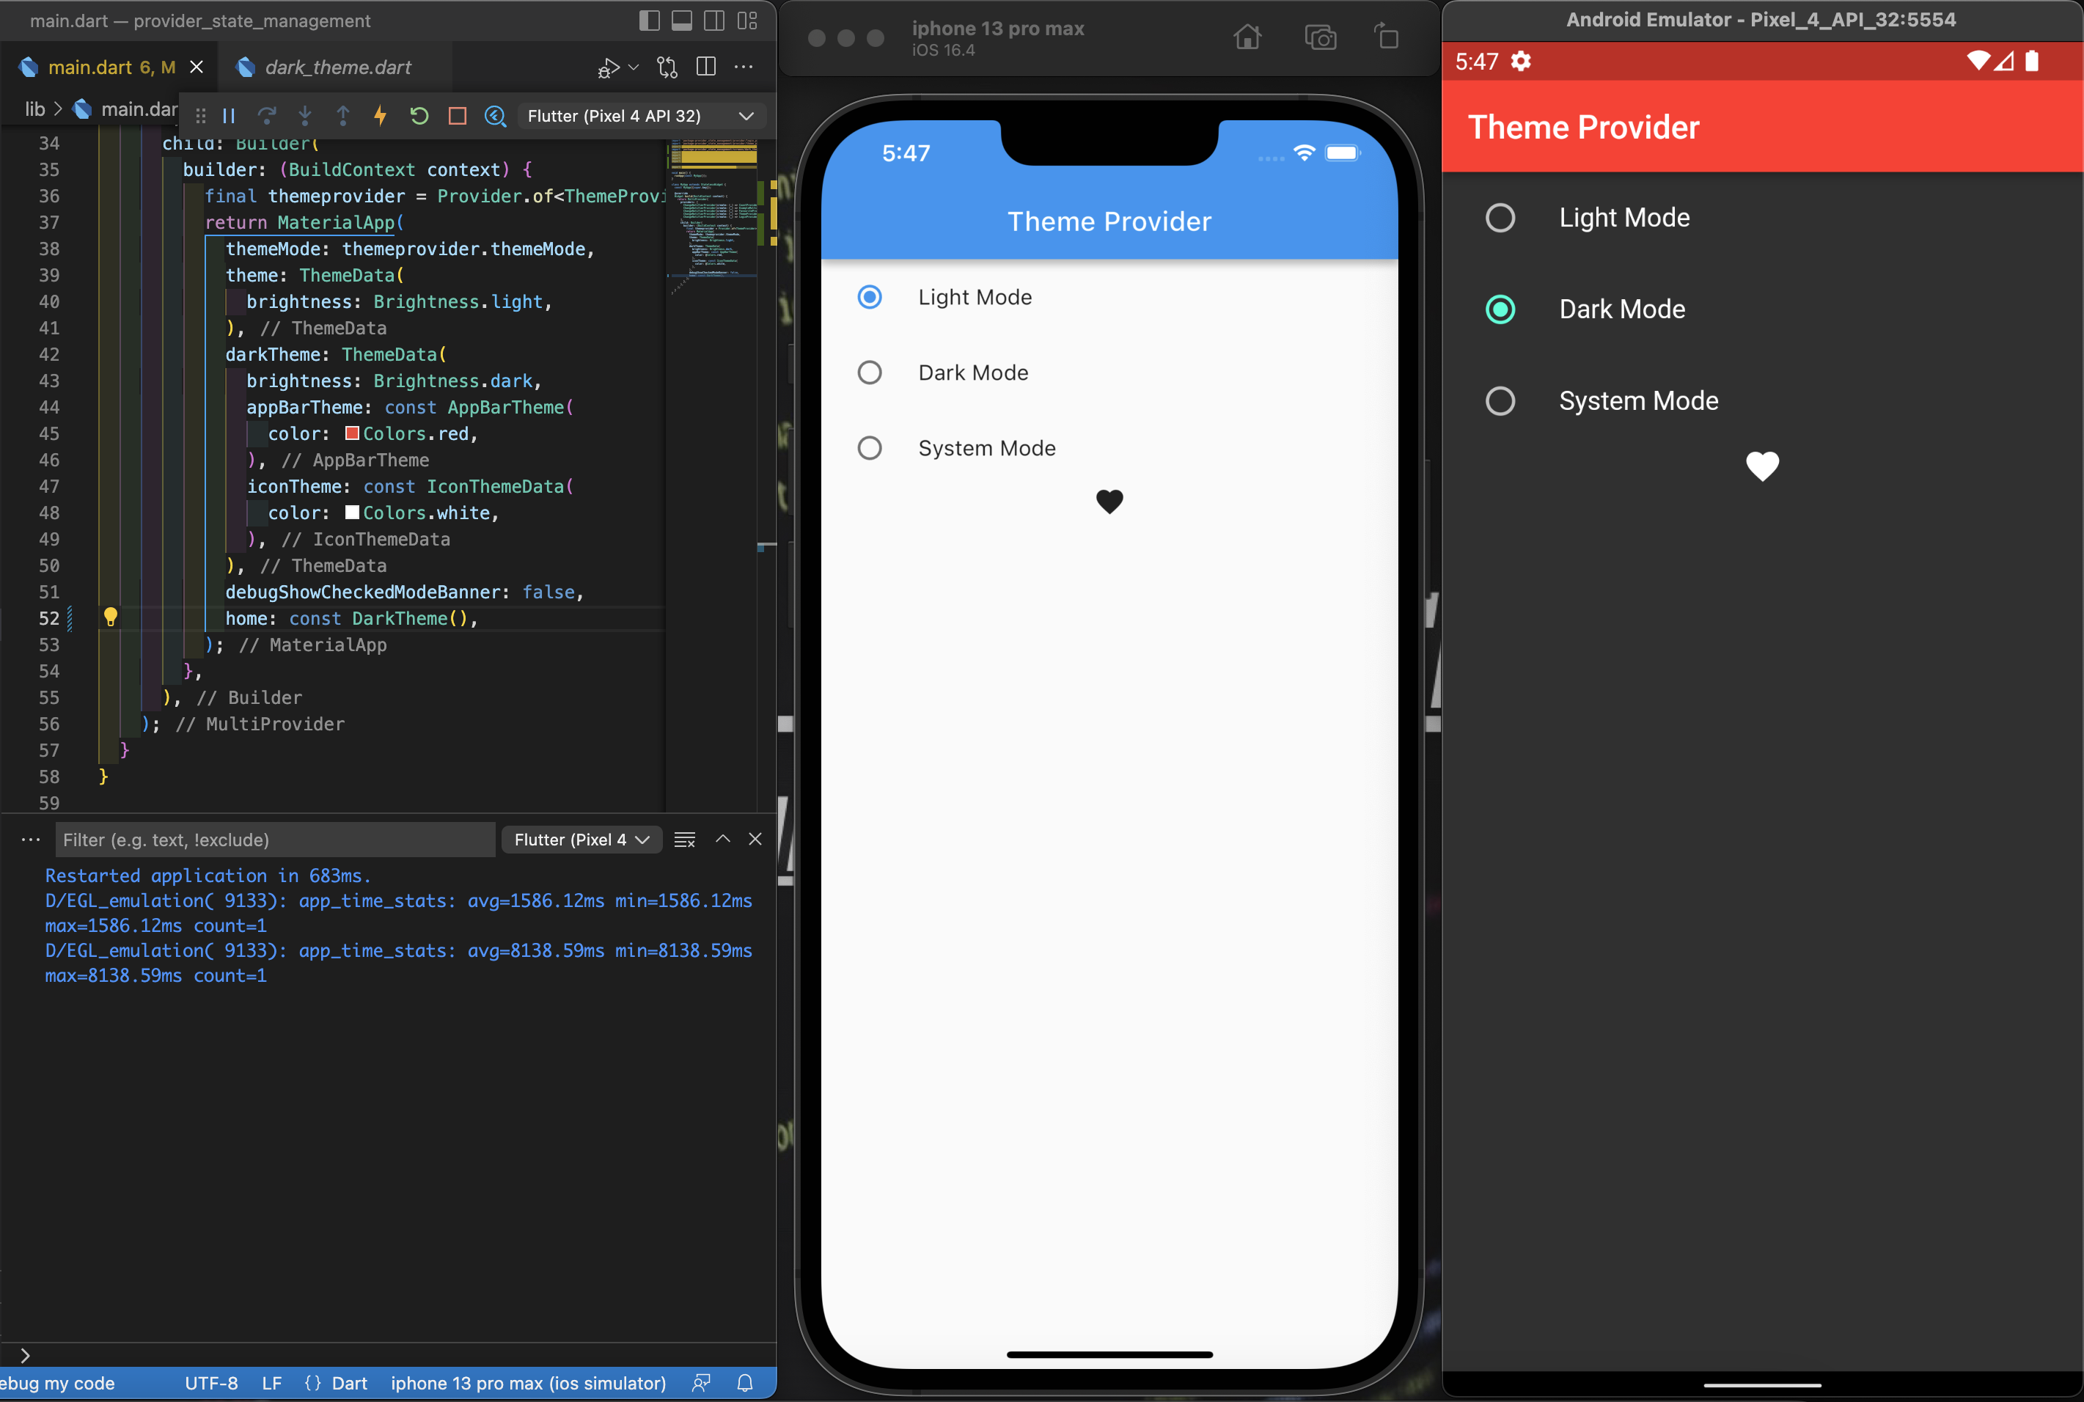Select Dark Mode radio on iPhone simulator

click(869, 372)
